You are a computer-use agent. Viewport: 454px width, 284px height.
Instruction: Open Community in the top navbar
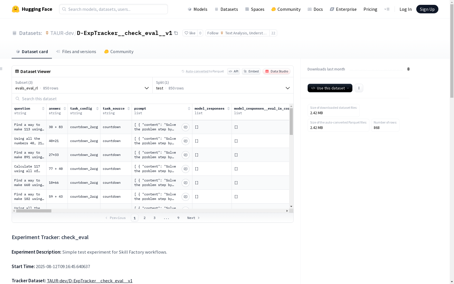pos(286,9)
